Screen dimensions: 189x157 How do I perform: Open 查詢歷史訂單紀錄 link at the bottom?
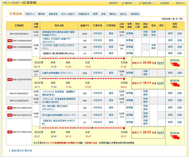[x=22, y=150]
